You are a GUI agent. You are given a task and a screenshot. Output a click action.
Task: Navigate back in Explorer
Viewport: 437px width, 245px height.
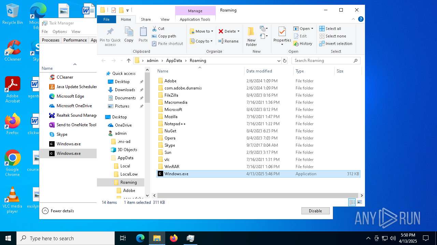point(103,61)
